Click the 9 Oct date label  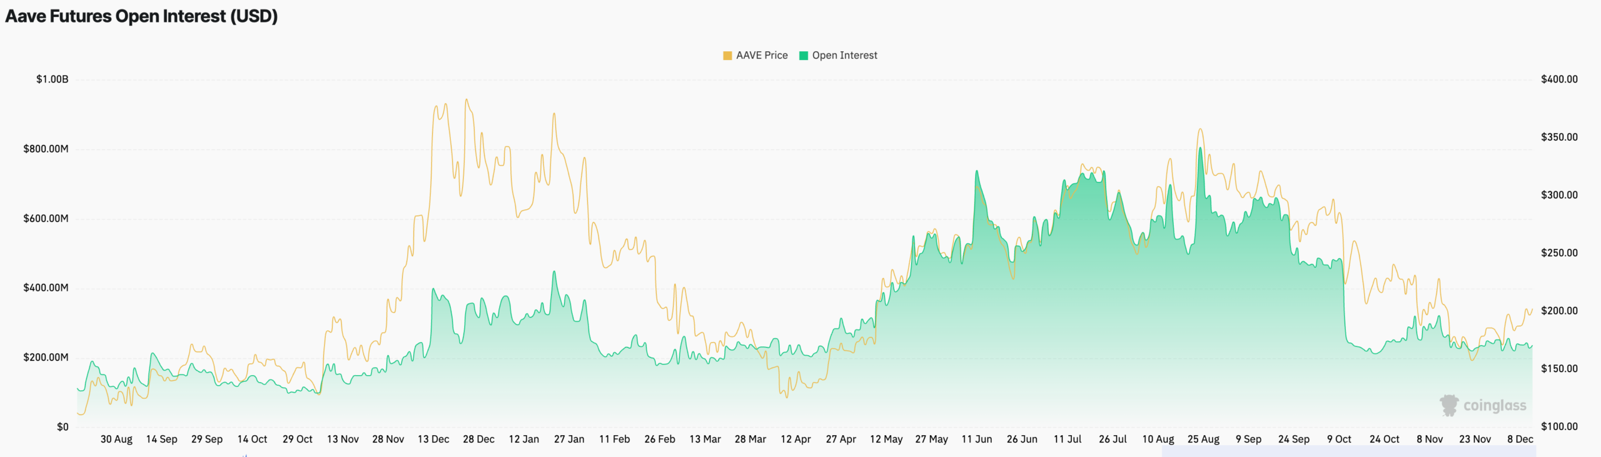click(x=1339, y=439)
